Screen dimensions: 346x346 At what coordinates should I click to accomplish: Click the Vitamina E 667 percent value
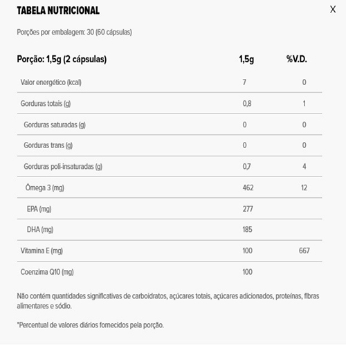(x=304, y=251)
